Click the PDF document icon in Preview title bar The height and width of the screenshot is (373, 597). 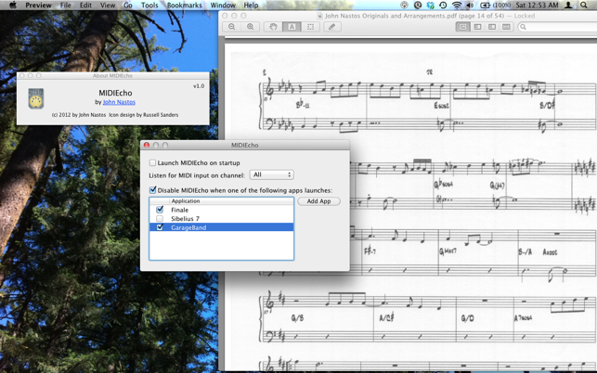319,16
